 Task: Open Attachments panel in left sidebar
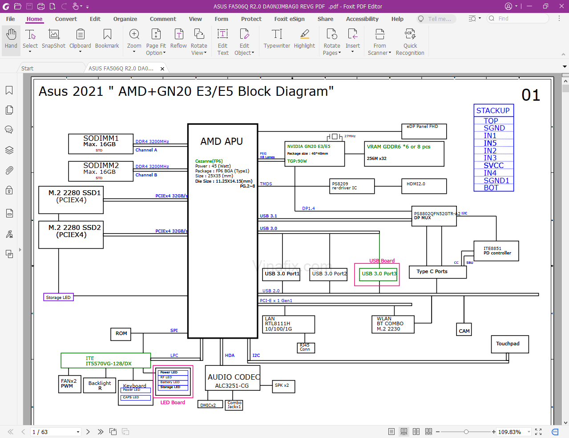pos(9,170)
